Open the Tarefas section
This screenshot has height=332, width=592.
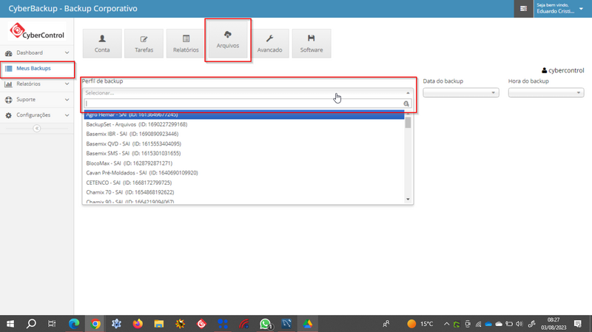[x=144, y=44]
